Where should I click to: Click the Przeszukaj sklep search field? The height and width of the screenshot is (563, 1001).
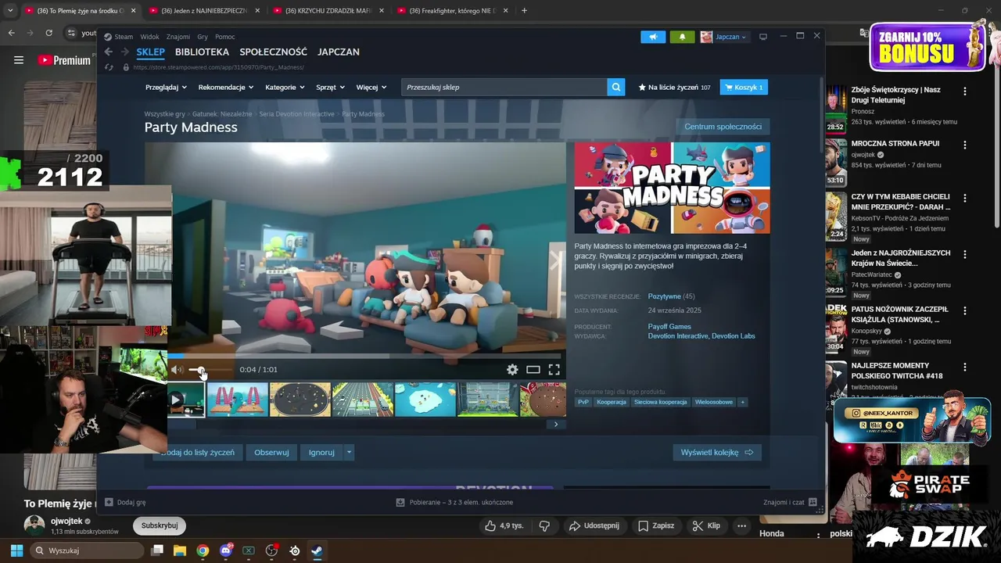pos(504,87)
